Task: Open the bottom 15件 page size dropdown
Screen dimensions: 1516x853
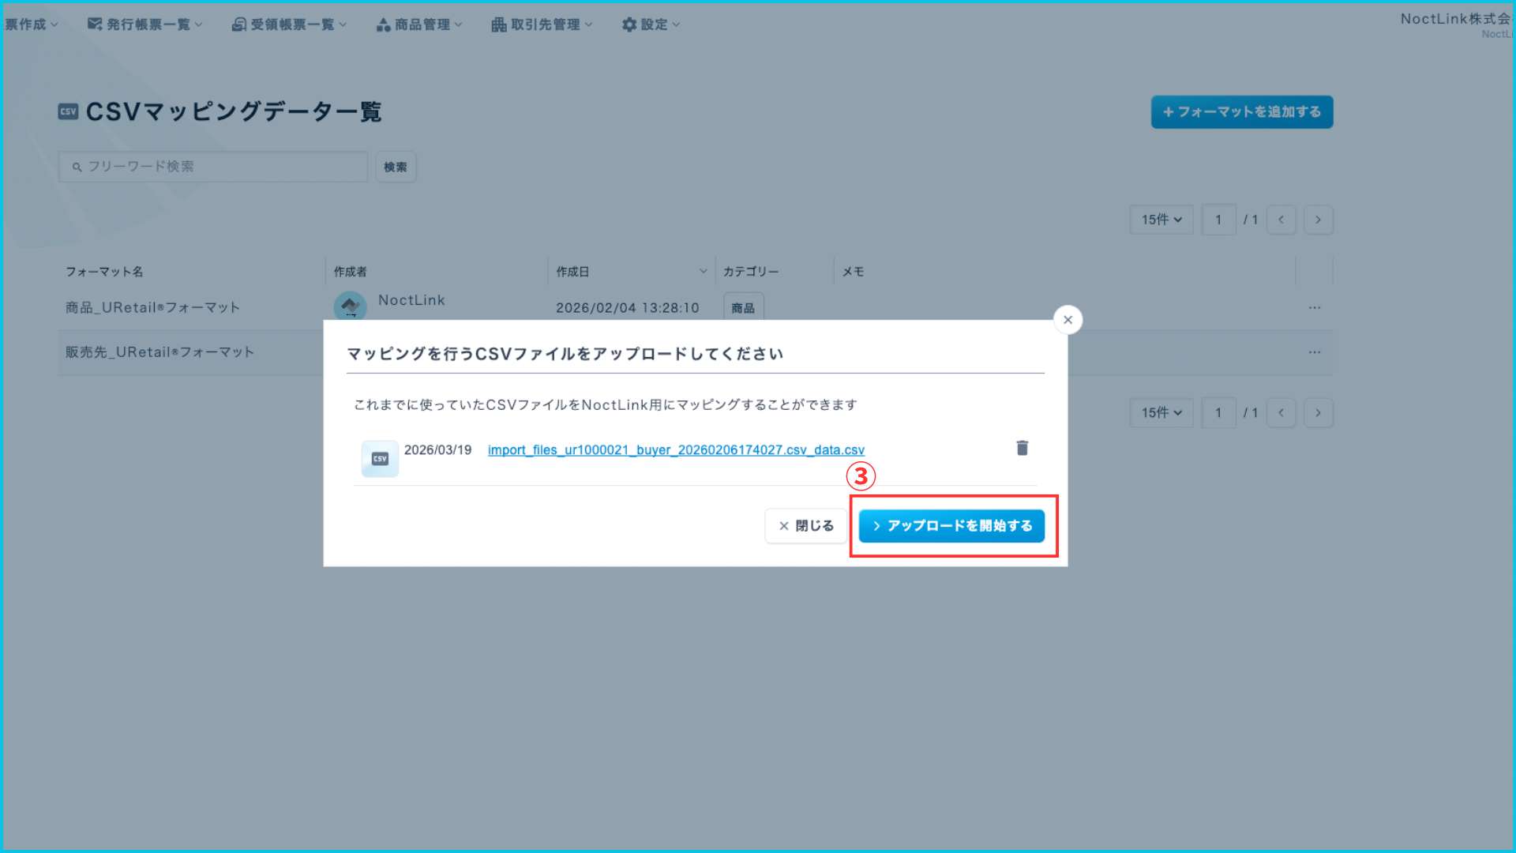Action: coord(1161,412)
